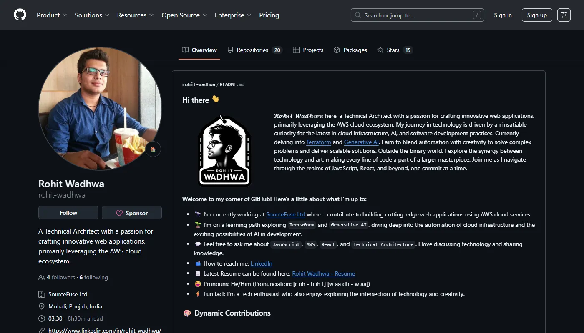Open the Terraform link in bio
Image resolution: width=584 pixels, height=333 pixels.
coord(319,142)
